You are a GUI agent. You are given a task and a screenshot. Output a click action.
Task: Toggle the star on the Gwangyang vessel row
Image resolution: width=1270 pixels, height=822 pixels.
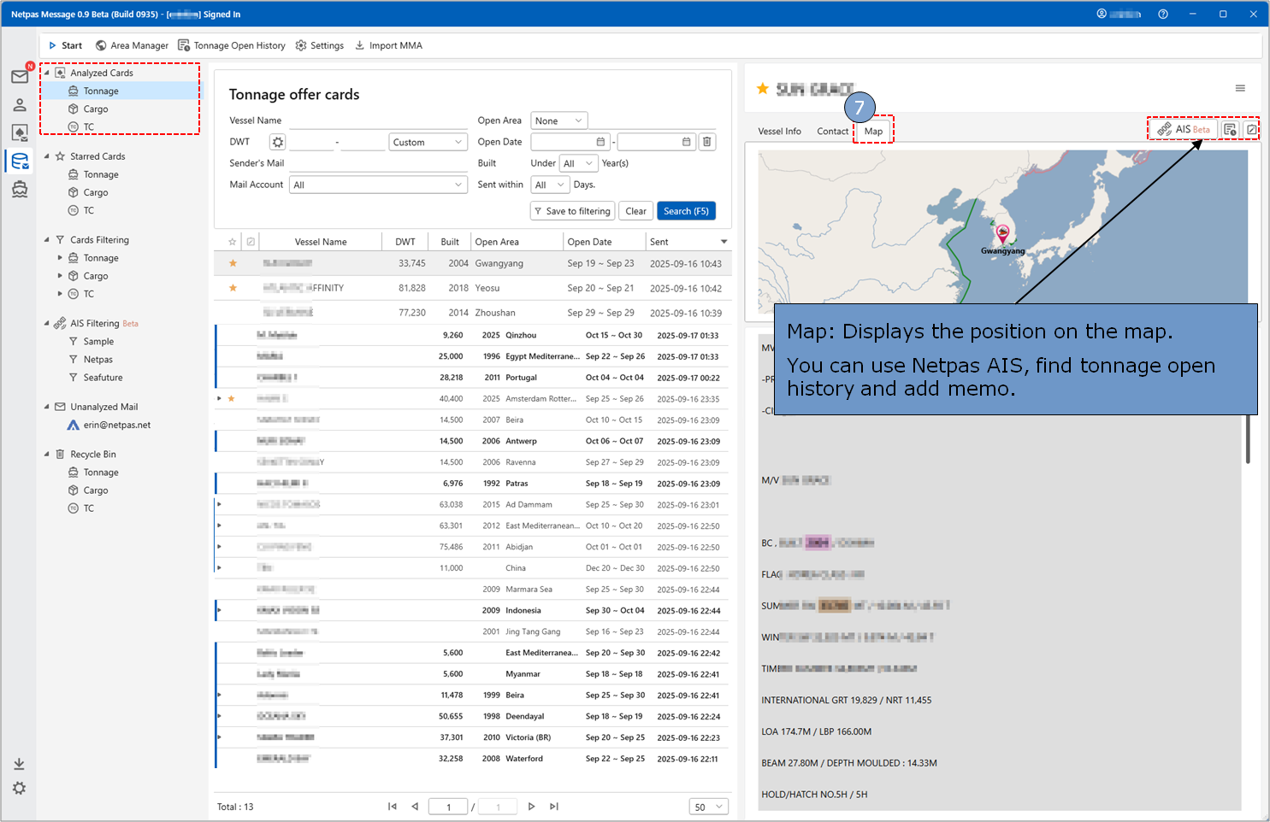tap(233, 263)
